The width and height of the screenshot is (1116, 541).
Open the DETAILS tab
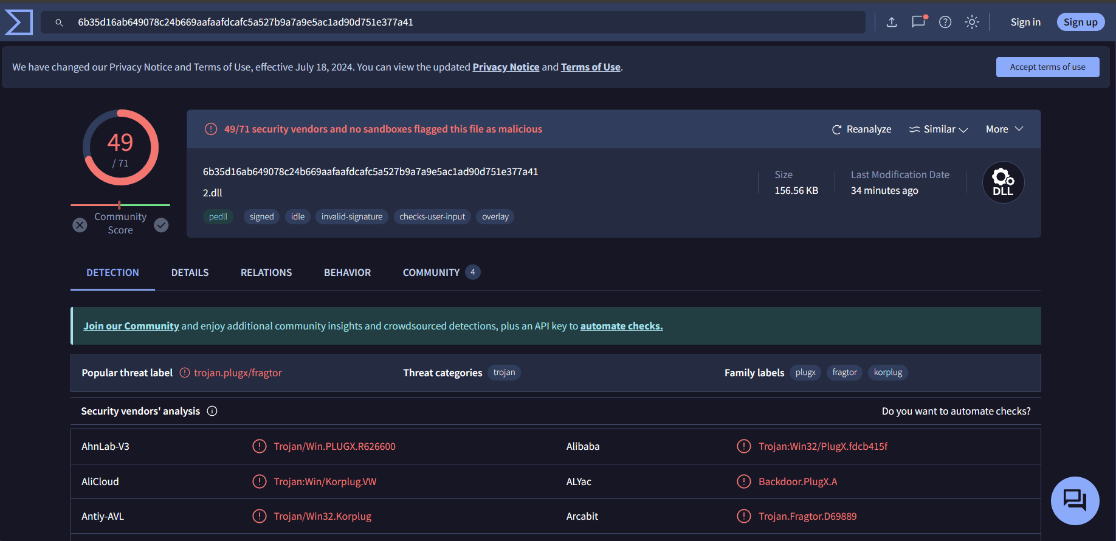click(190, 272)
